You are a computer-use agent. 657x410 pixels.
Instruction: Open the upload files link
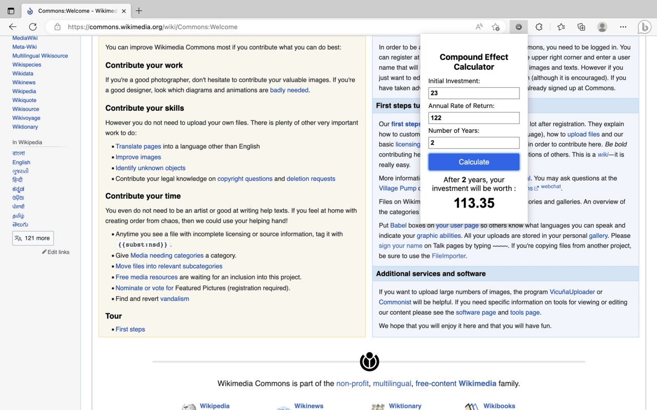(x=584, y=134)
